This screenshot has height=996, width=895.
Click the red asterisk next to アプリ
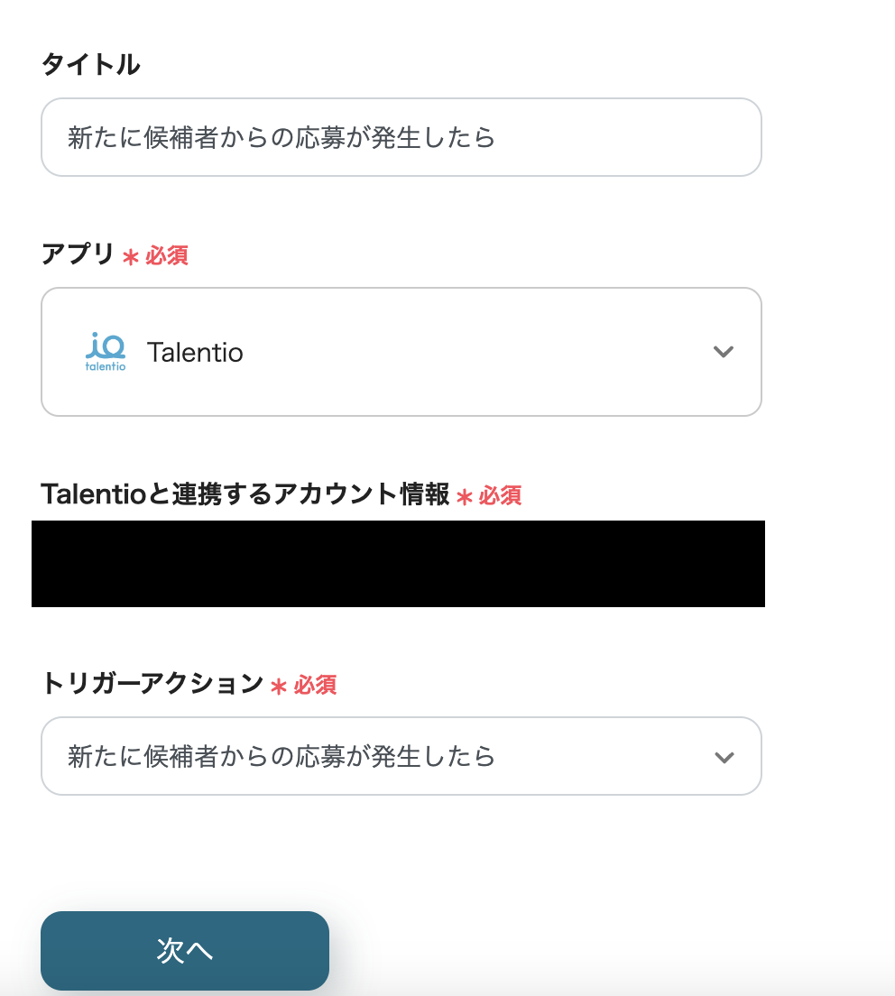[133, 256]
